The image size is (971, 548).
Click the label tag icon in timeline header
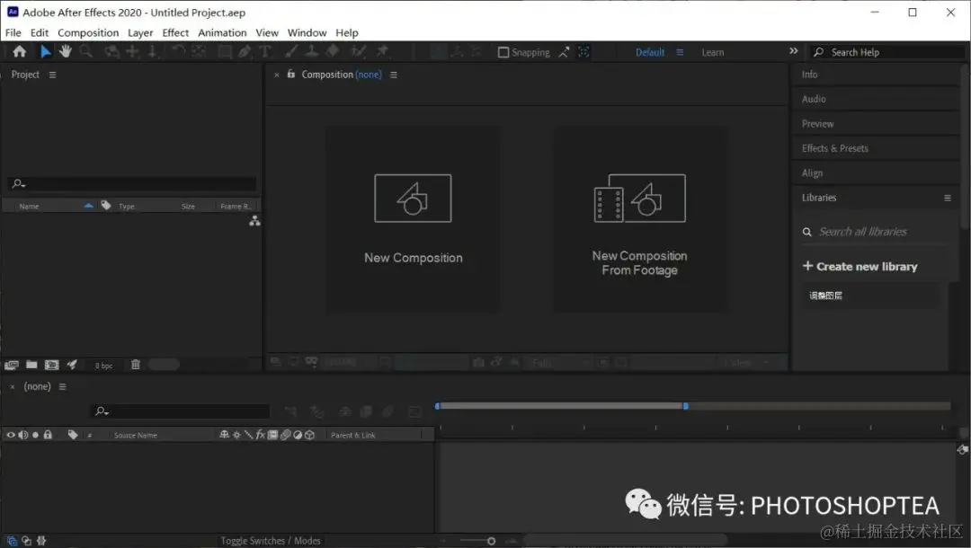[73, 435]
